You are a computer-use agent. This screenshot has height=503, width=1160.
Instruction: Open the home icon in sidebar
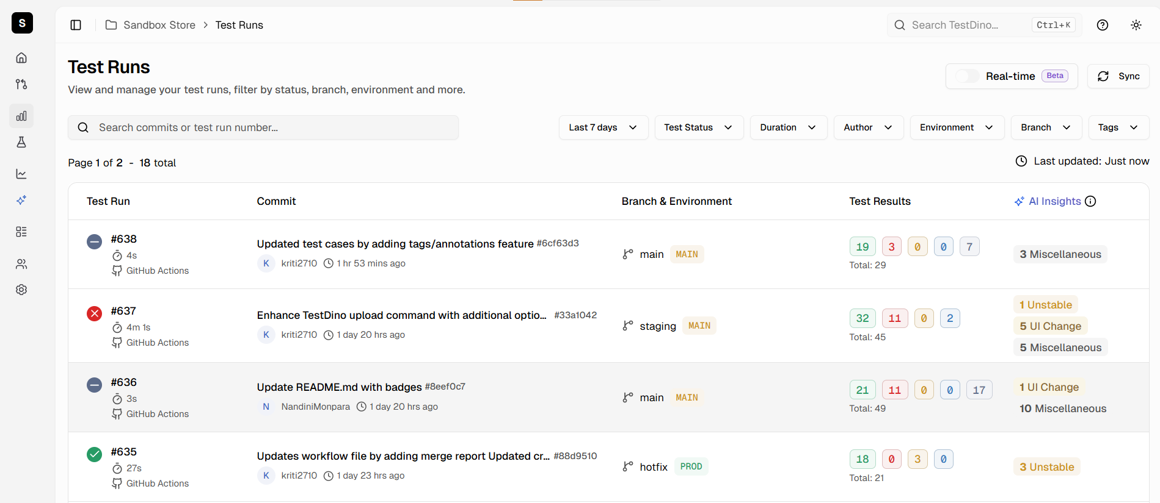[21, 58]
